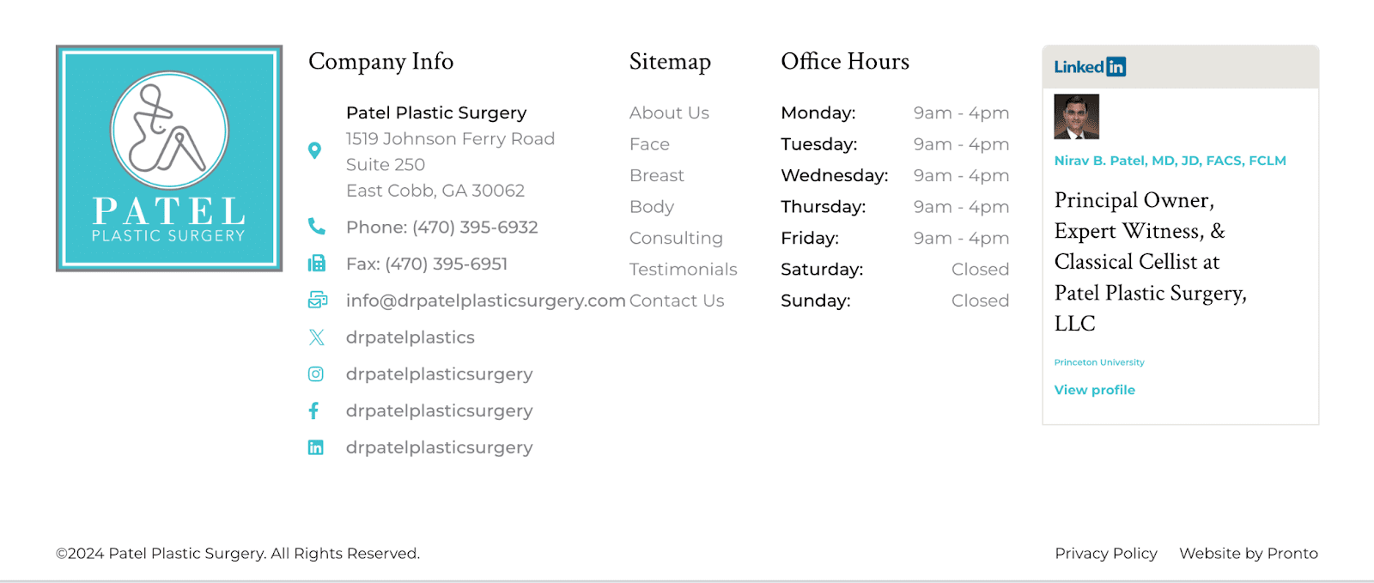Click the Nirav B. Patel name link
Screen dimensions: 1374x583
1170,161
